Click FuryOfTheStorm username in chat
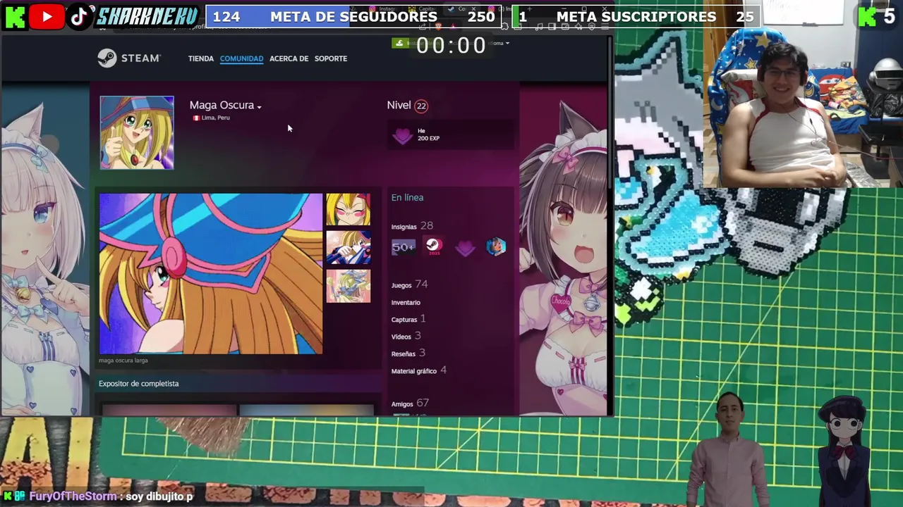This screenshot has height=507, width=903. coord(73,496)
